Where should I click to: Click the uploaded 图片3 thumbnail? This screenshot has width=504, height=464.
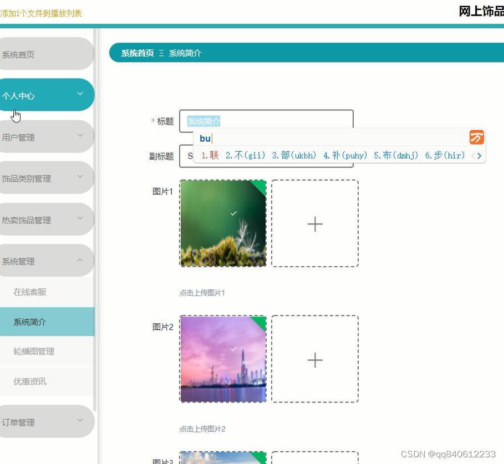tap(223, 457)
